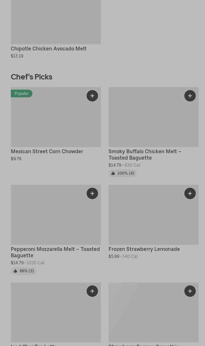Open Chipotle Chicken Avocado Melt item
This screenshot has width=205, height=346.
tap(49, 49)
